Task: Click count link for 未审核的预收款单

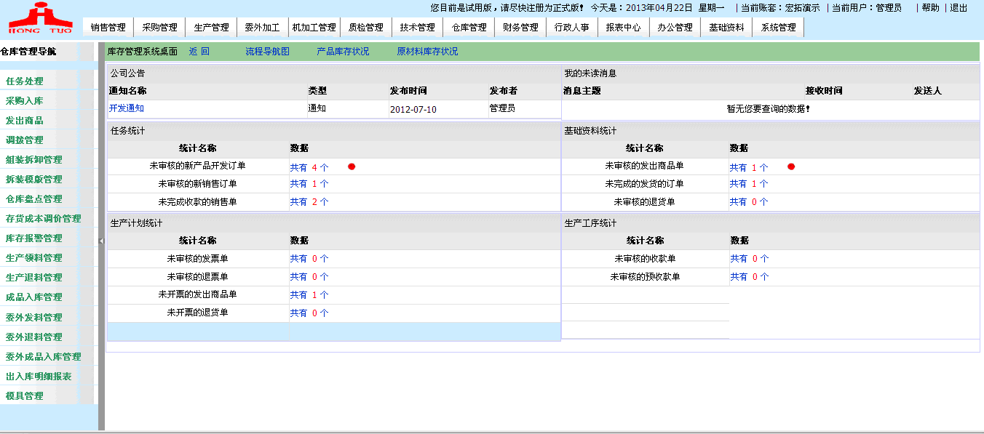Action: [750, 277]
